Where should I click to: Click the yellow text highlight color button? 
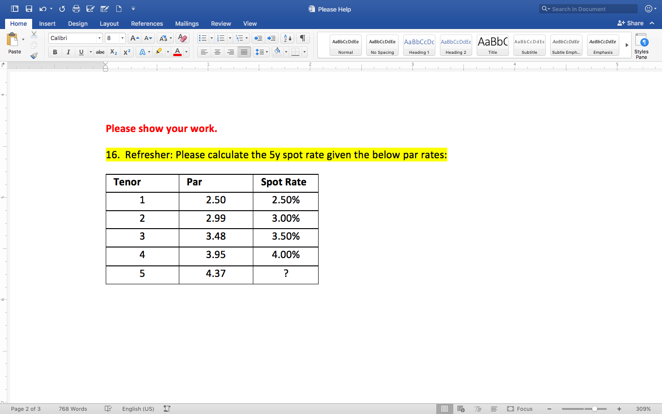click(159, 52)
